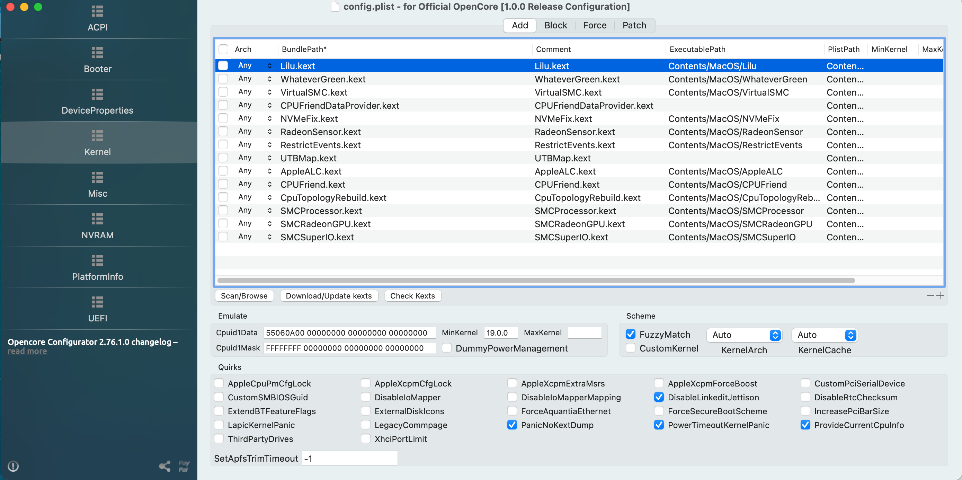Enable the CustomKernel checkbox
Image resolution: width=962 pixels, height=480 pixels.
coord(630,348)
